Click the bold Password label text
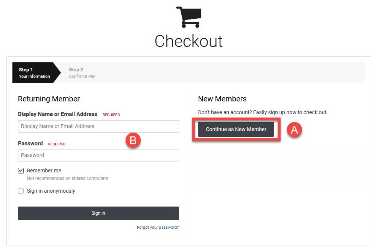Image resolution: width=378 pixels, height=252 pixels. tap(30, 143)
